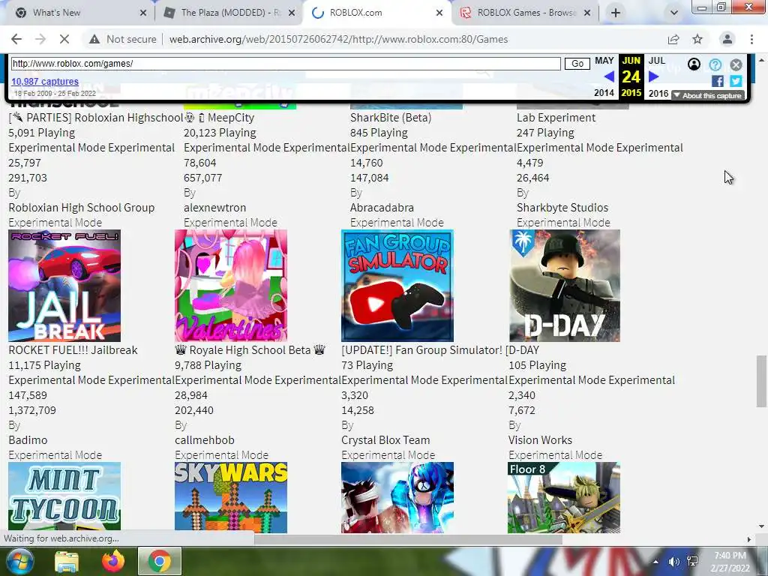Open the Chrome three-dot menu

tap(751, 39)
